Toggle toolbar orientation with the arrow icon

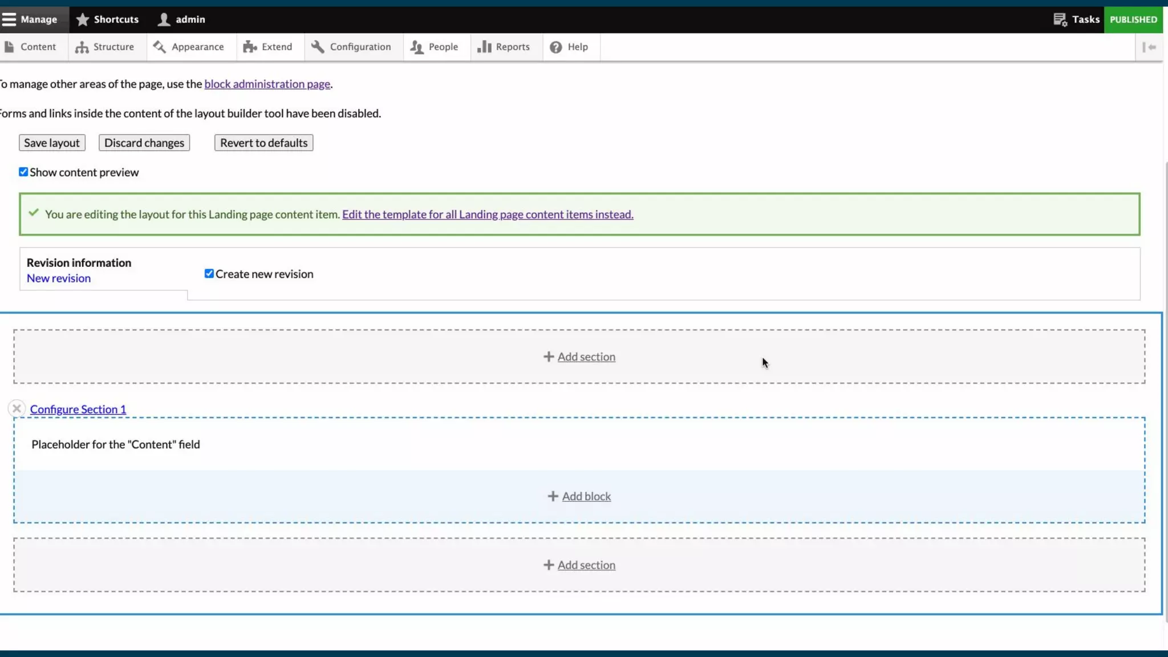click(x=1149, y=47)
